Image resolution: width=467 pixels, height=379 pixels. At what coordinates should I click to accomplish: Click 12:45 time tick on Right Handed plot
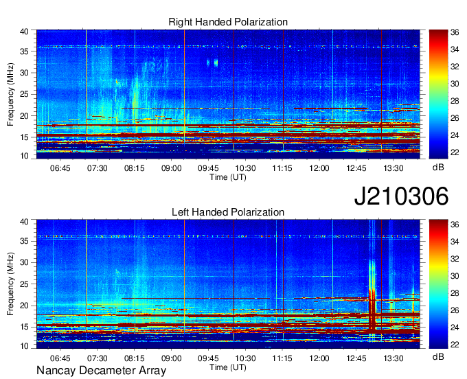point(356,168)
